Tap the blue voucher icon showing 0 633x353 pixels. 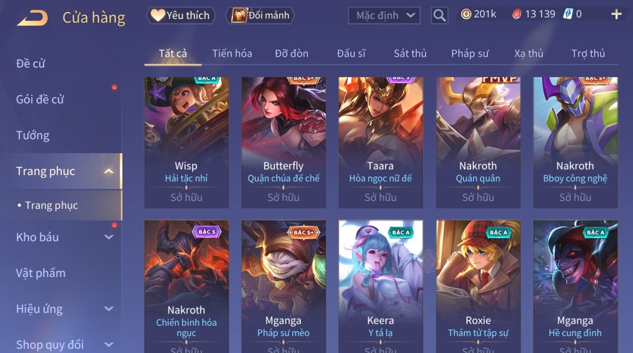coord(568,14)
